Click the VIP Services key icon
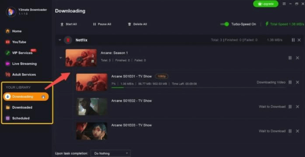 [8, 53]
